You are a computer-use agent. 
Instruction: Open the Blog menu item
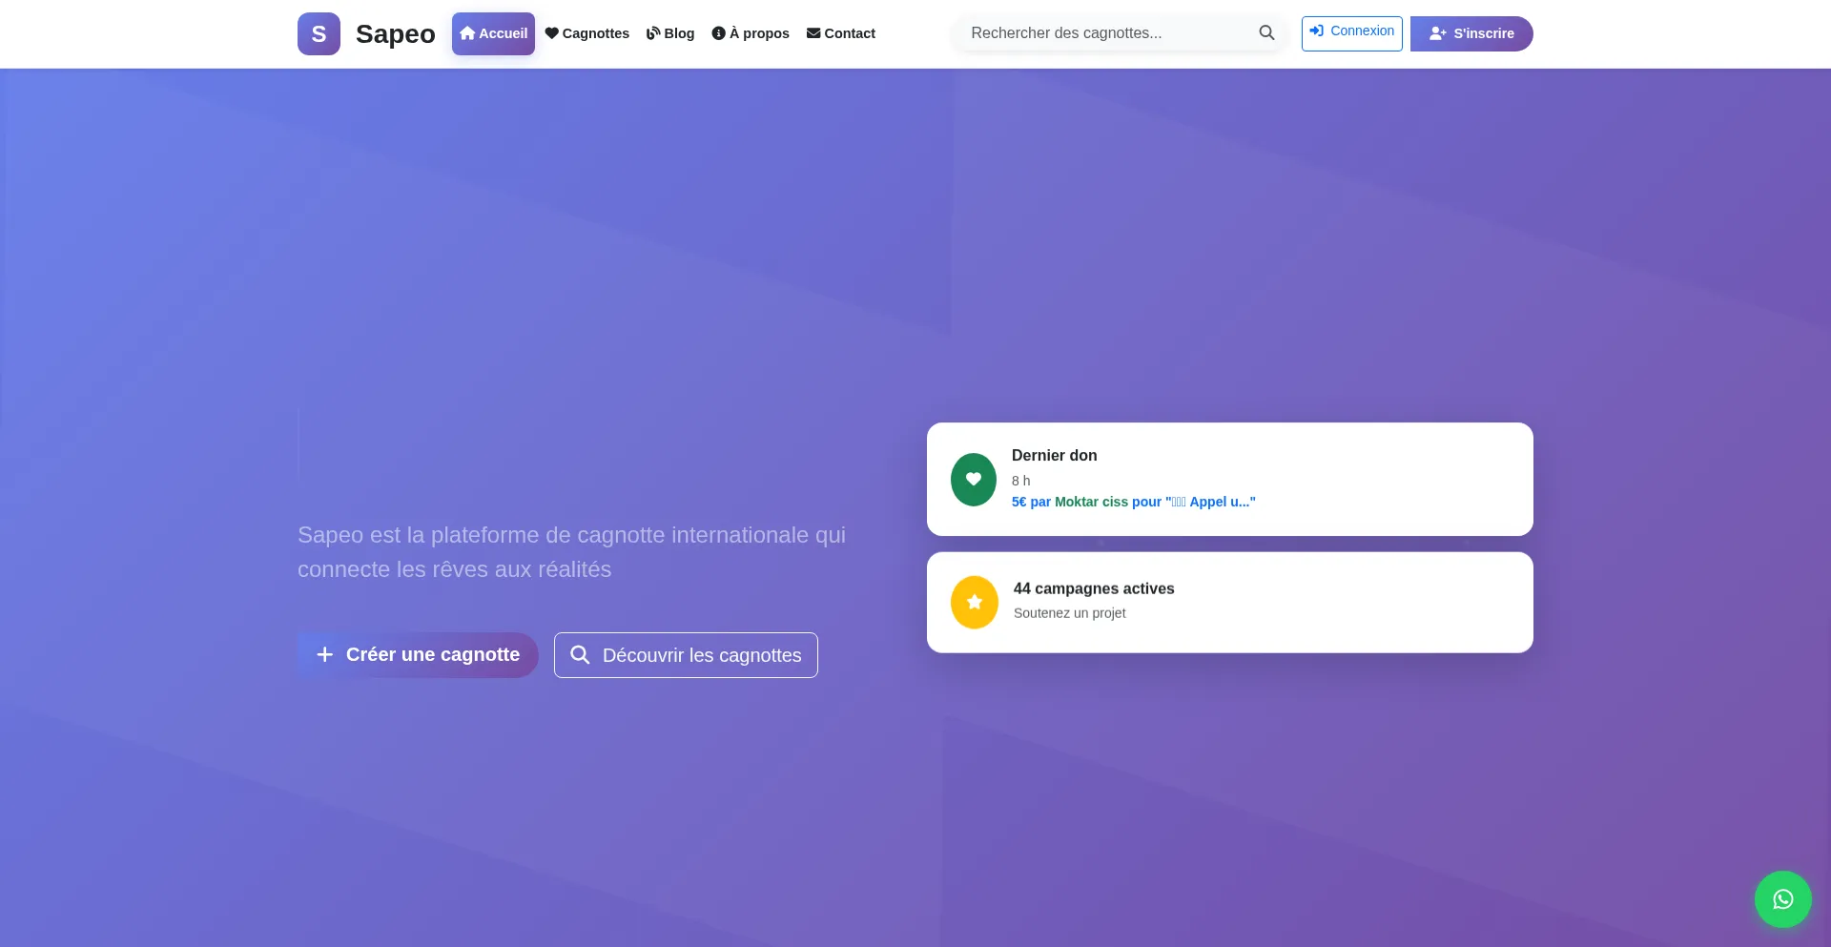click(670, 33)
